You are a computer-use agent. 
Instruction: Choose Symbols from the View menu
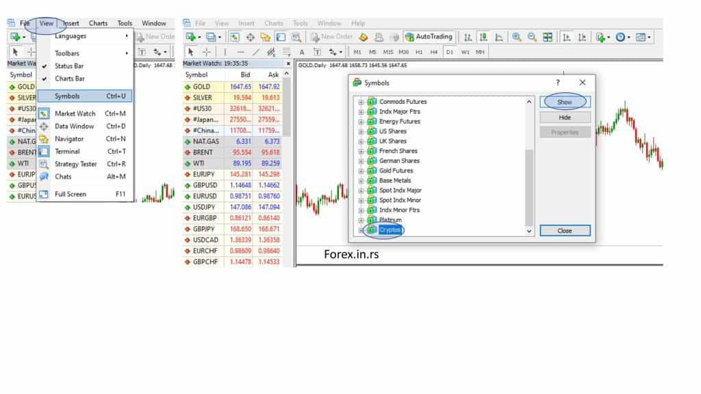pos(67,96)
